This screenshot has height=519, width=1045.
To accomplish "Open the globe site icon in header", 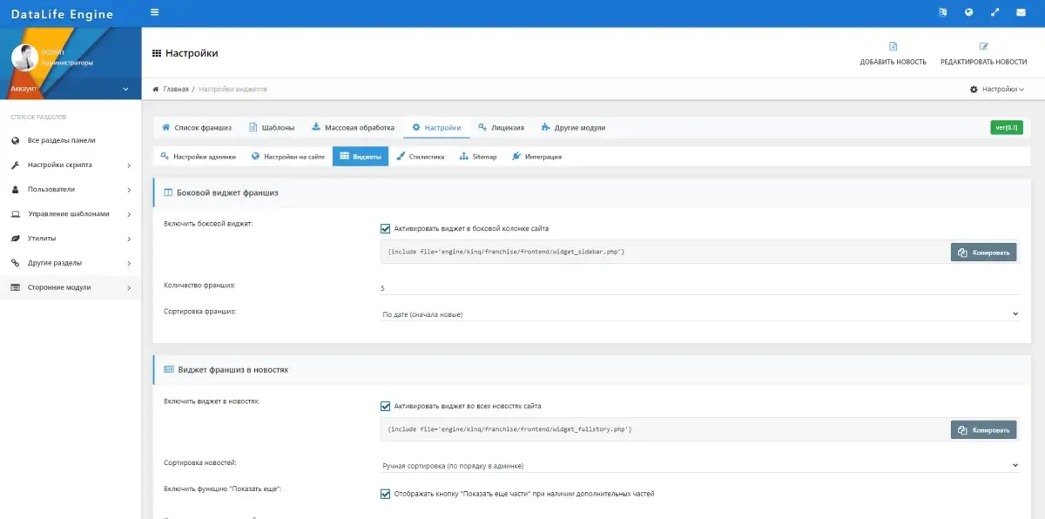I will [x=968, y=12].
